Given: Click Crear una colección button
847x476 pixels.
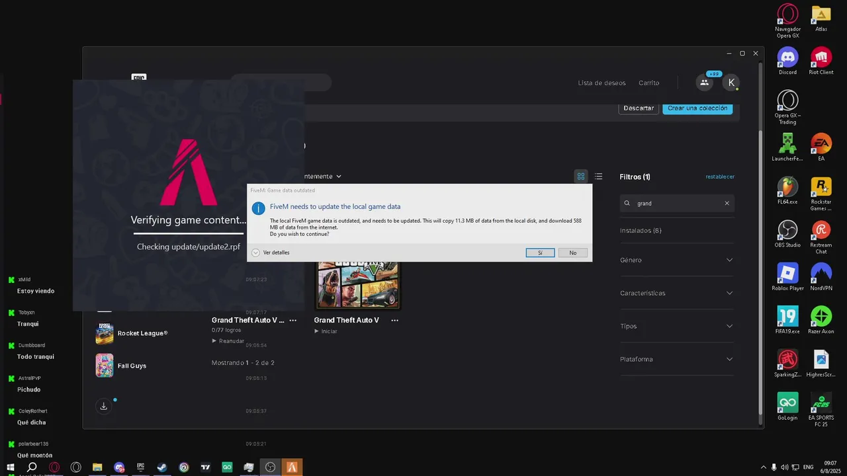Looking at the screenshot, I should tap(697, 108).
